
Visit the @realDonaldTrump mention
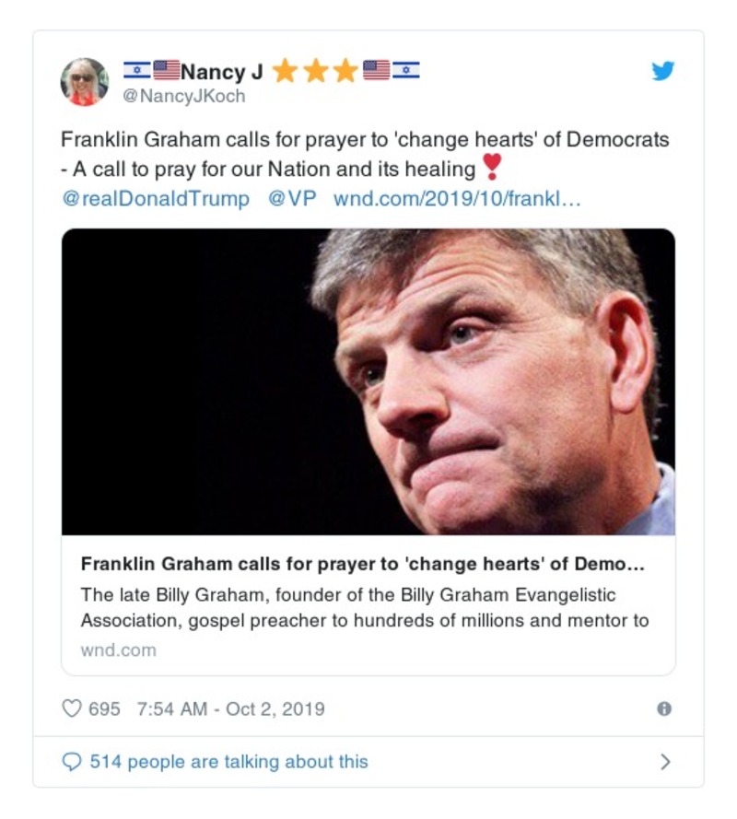coord(155,199)
